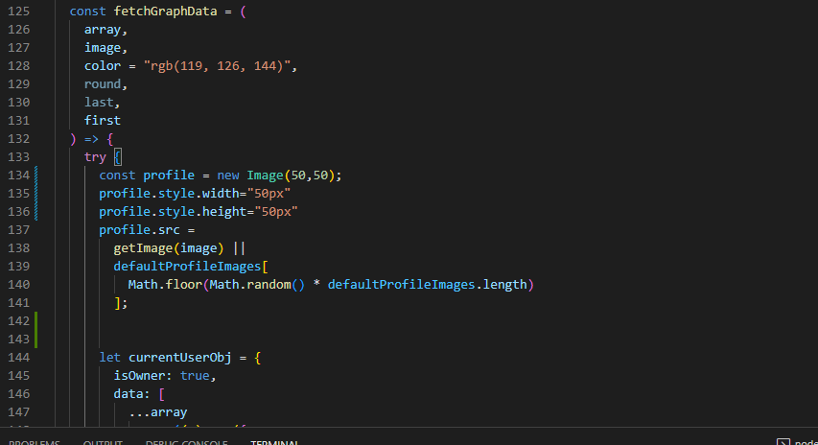Click line number 142 in the gutter
This screenshot has width=818, height=445.
pyautogui.click(x=19, y=321)
